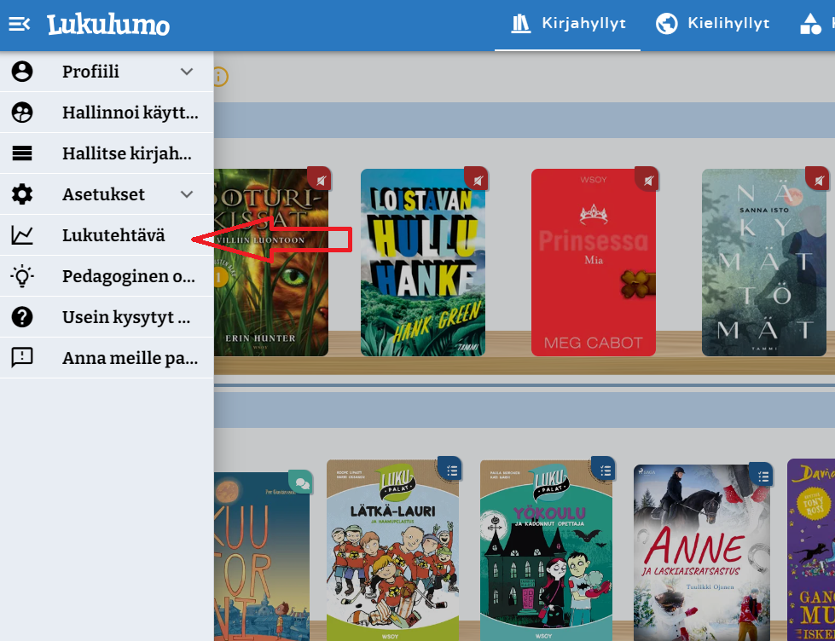The width and height of the screenshot is (835, 641).
Task: Open the purple Tony Ross book cover
Action: coord(811,550)
